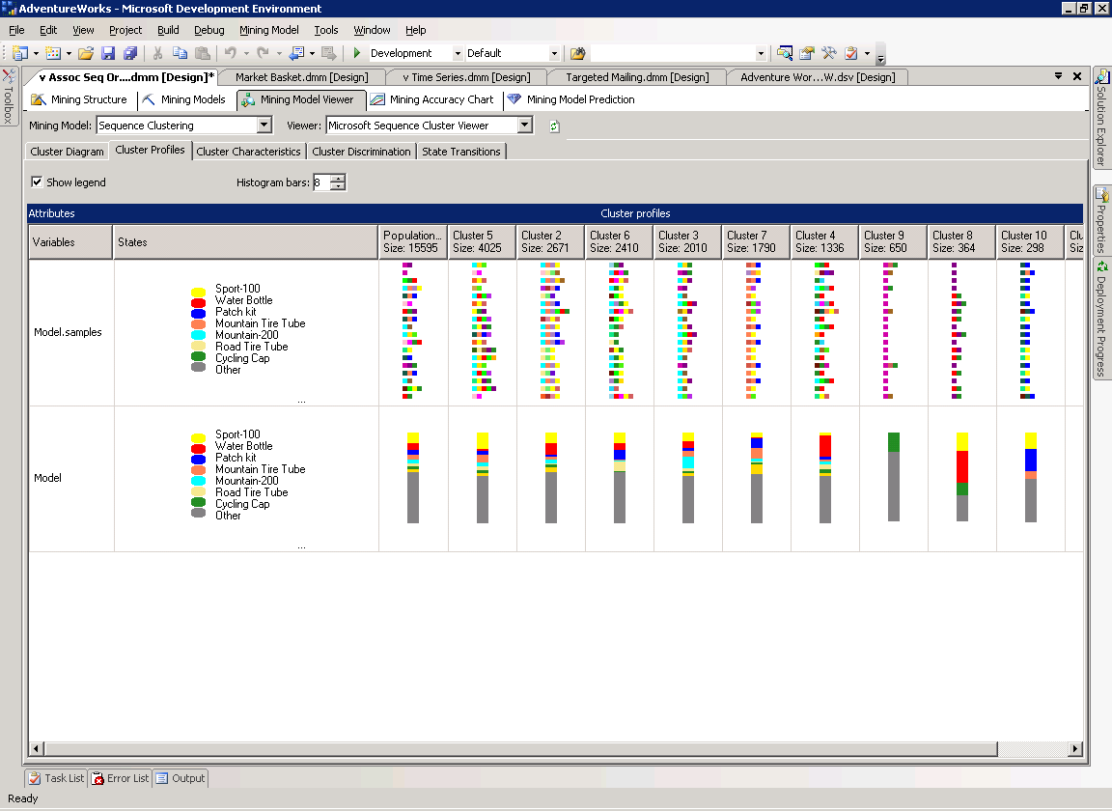Click the Copy icon in toolbar
The height and width of the screenshot is (811, 1112).
[181, 53]
